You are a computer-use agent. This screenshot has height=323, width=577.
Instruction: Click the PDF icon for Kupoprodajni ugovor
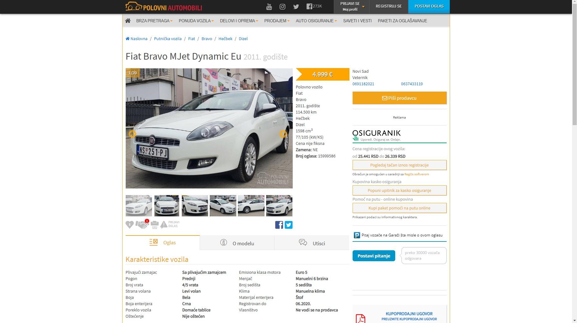pos(361,319)
